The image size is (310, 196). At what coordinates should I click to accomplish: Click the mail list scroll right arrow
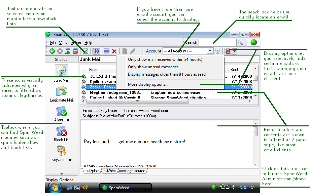click(250, 101)
